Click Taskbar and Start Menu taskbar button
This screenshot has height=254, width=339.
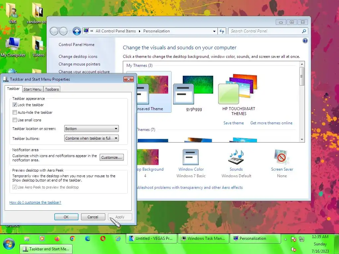click(46, 249)
